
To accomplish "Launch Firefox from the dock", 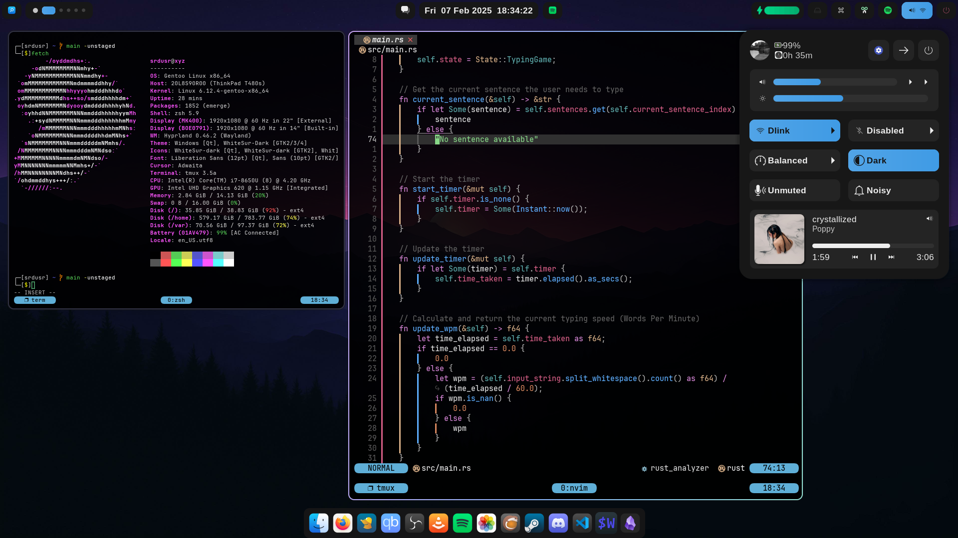I will pyautogui.click(x=343, y=523).
